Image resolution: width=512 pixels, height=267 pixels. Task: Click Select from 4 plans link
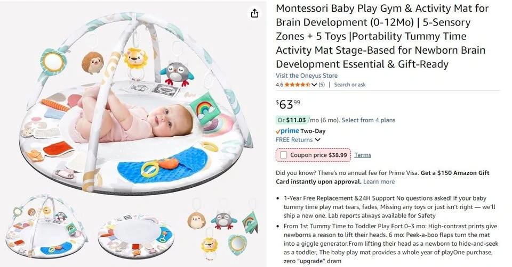(369, 120)
